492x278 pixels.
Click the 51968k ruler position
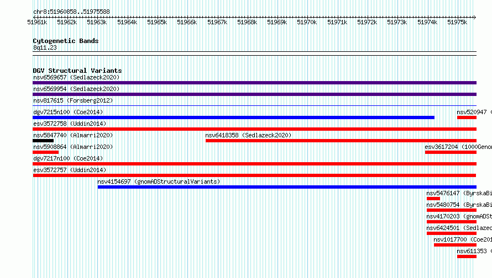[x=247, y=22]
